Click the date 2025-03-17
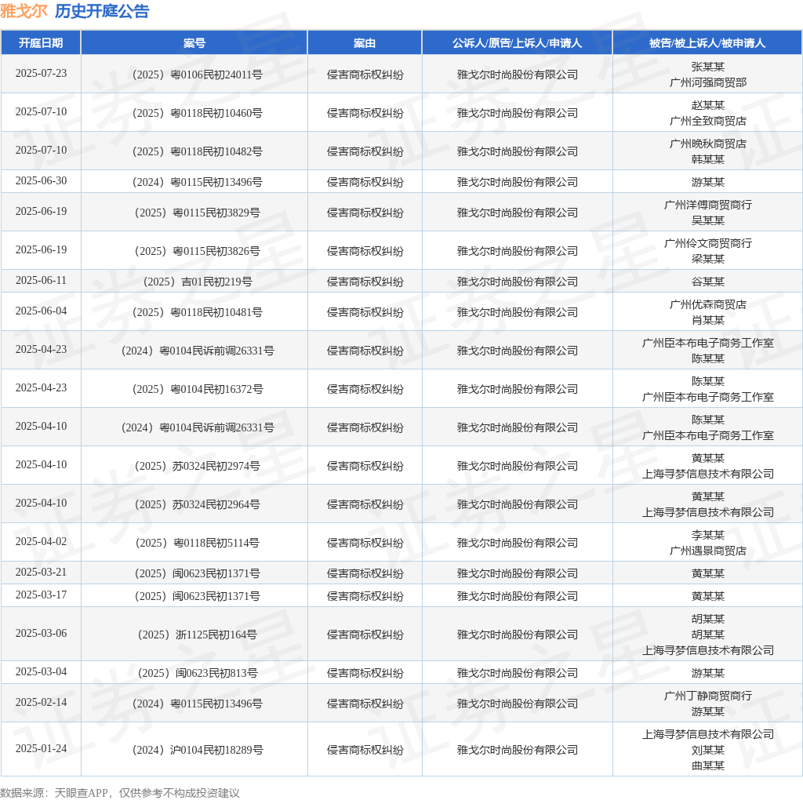 point(41,595)
